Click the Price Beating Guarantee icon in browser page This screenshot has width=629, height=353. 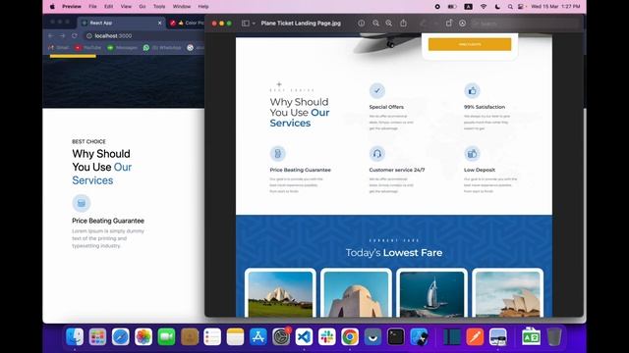[x=82, y=203]
